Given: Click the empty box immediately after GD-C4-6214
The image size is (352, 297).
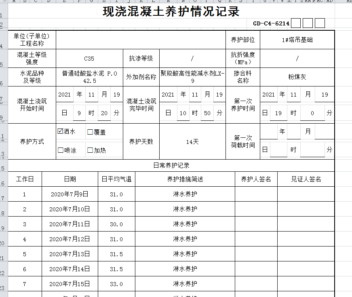Looking at the screenshot, I should tap(296, 23).
